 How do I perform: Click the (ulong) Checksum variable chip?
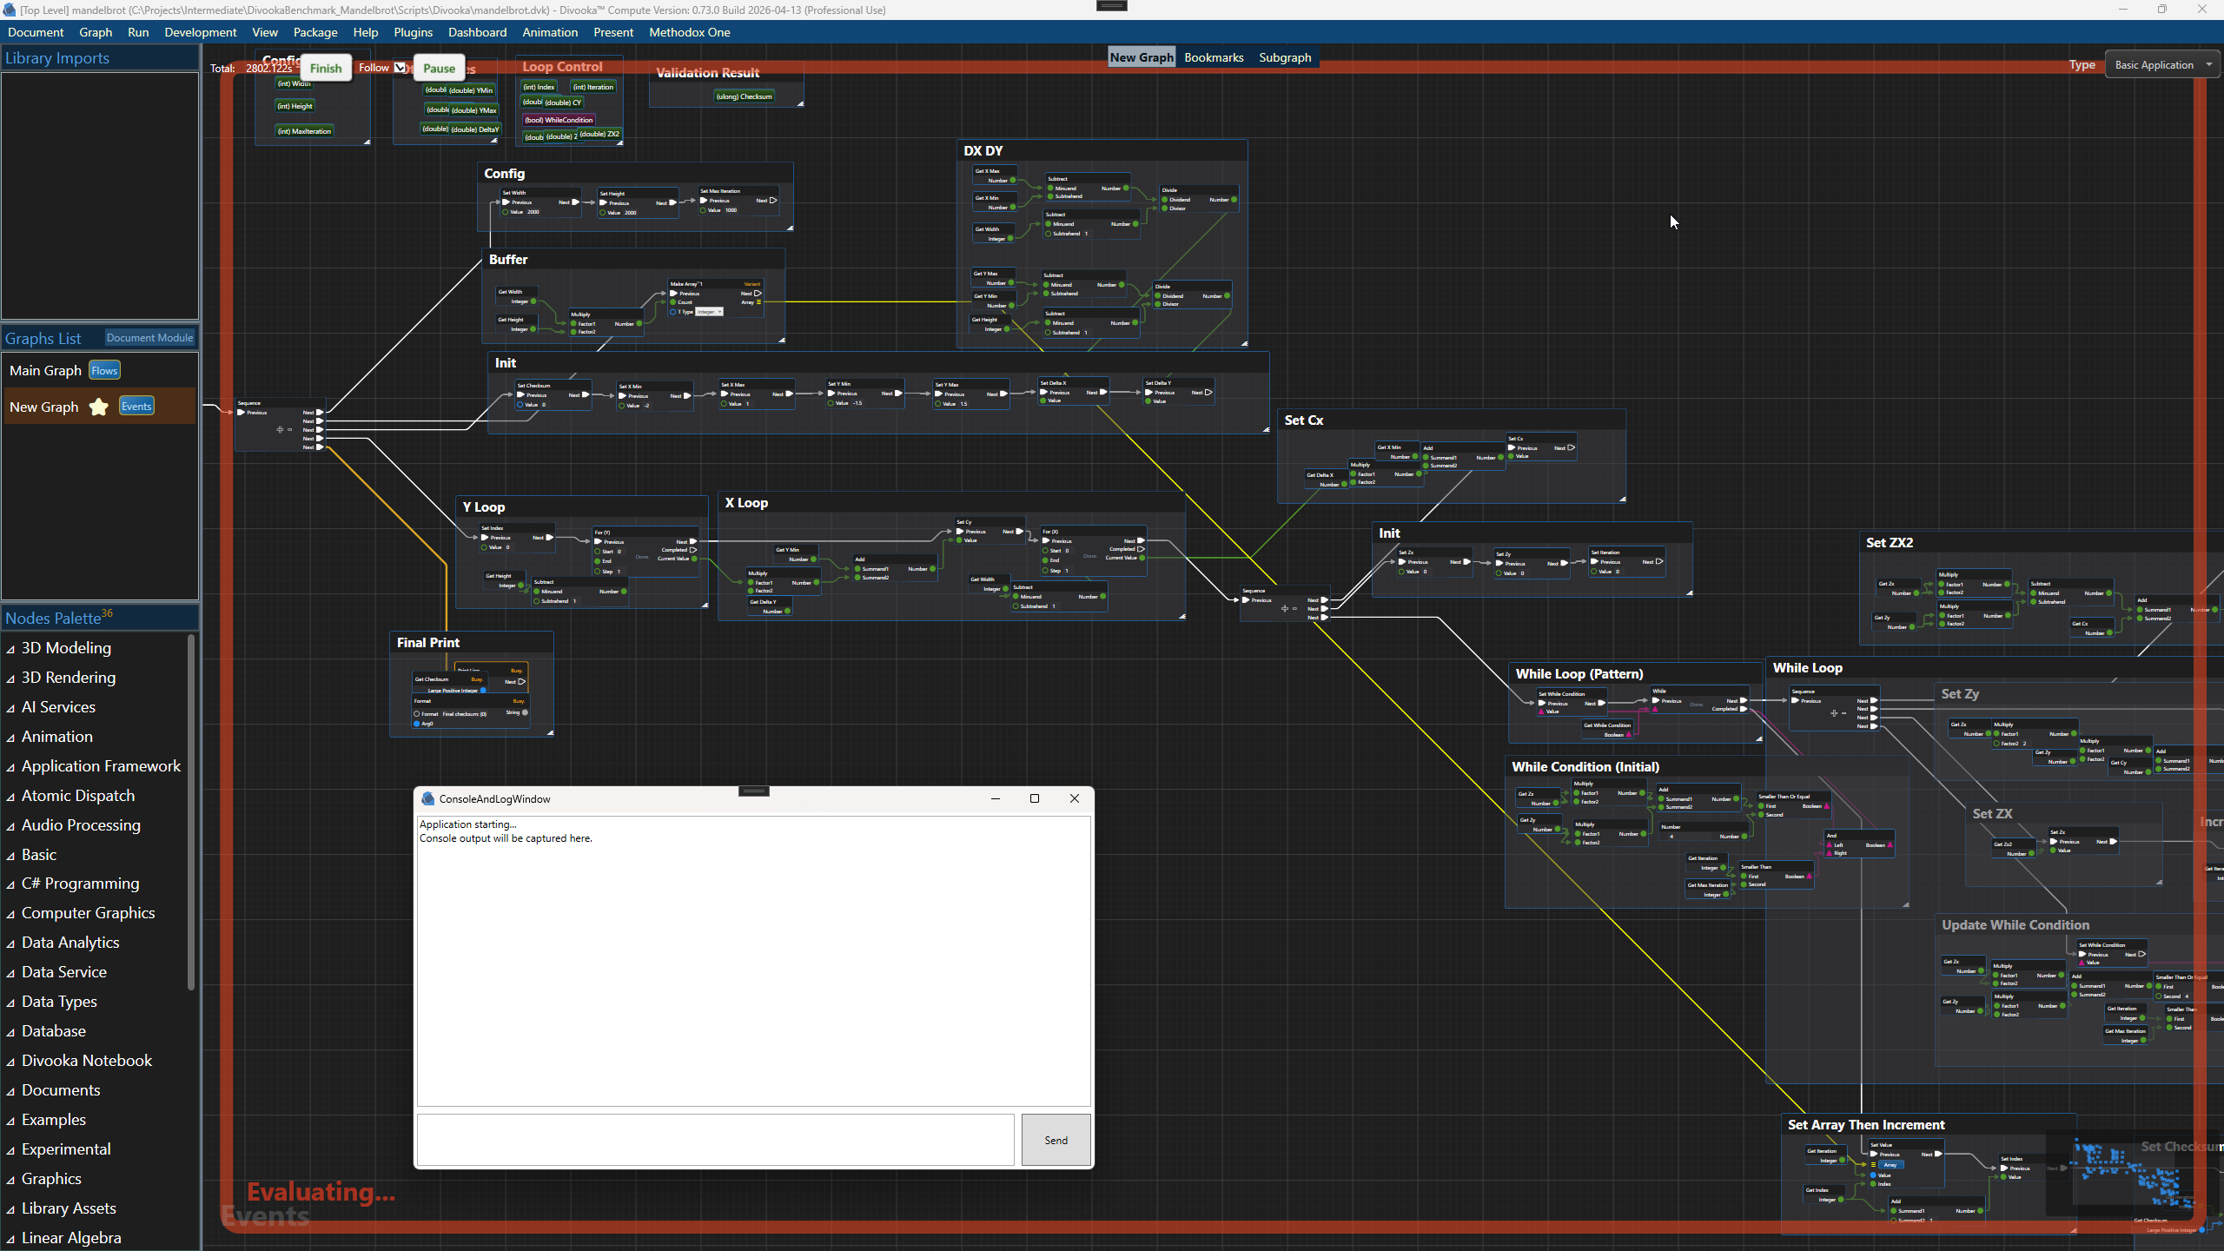(744, 96)
